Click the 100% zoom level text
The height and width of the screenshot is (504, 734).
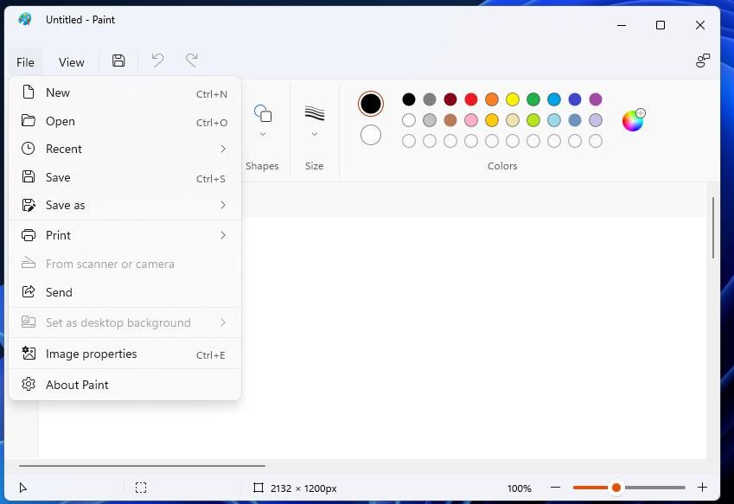click(519, 488)
